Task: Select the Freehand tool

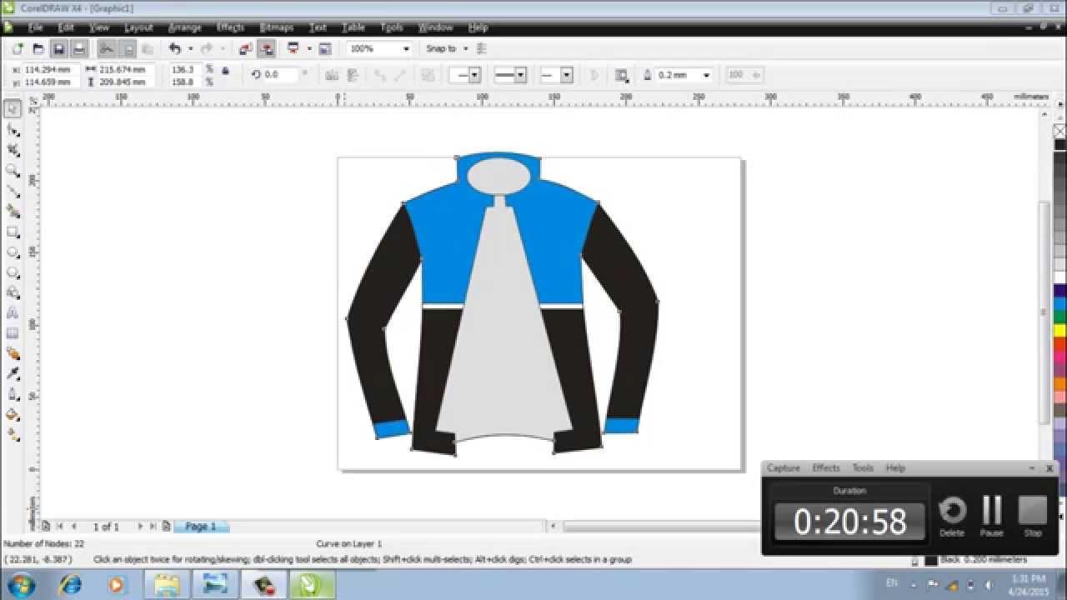Action: [x=13, y=191]
